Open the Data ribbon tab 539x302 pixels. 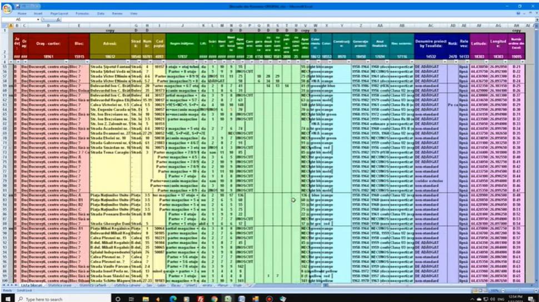pyautogui.click(x=101, y=13)
